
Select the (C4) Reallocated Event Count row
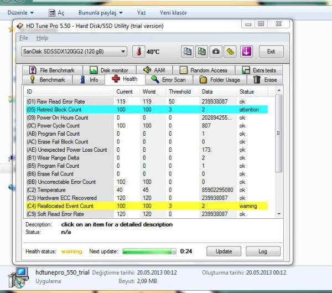[146, 206]
